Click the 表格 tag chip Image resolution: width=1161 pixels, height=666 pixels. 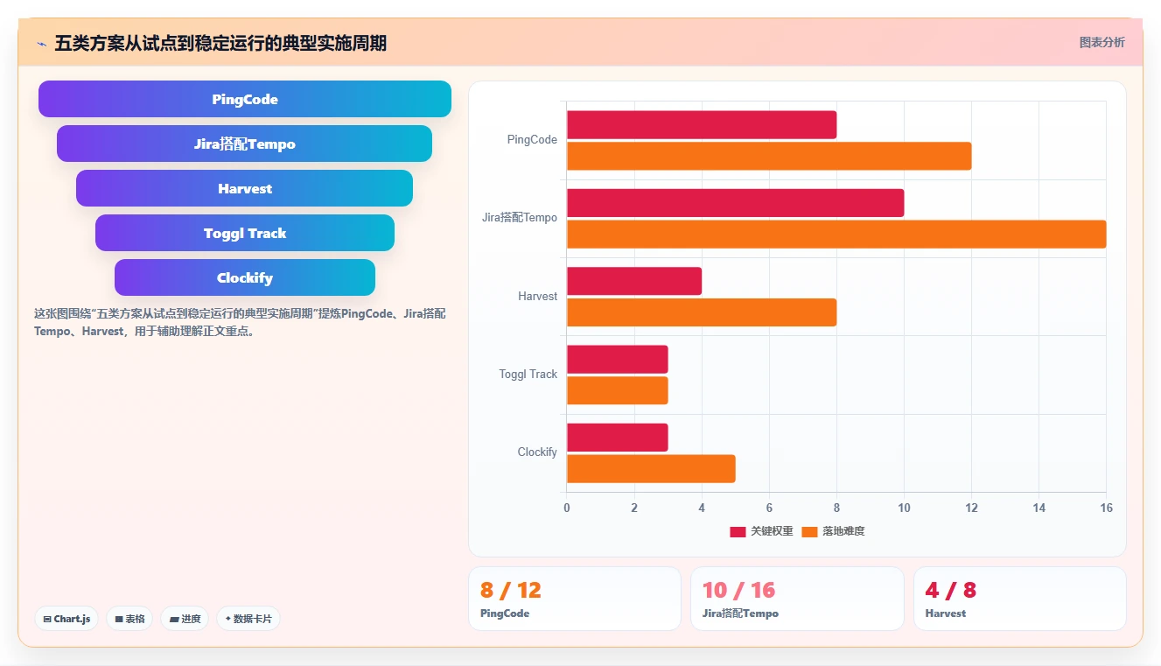pos(129,619)
